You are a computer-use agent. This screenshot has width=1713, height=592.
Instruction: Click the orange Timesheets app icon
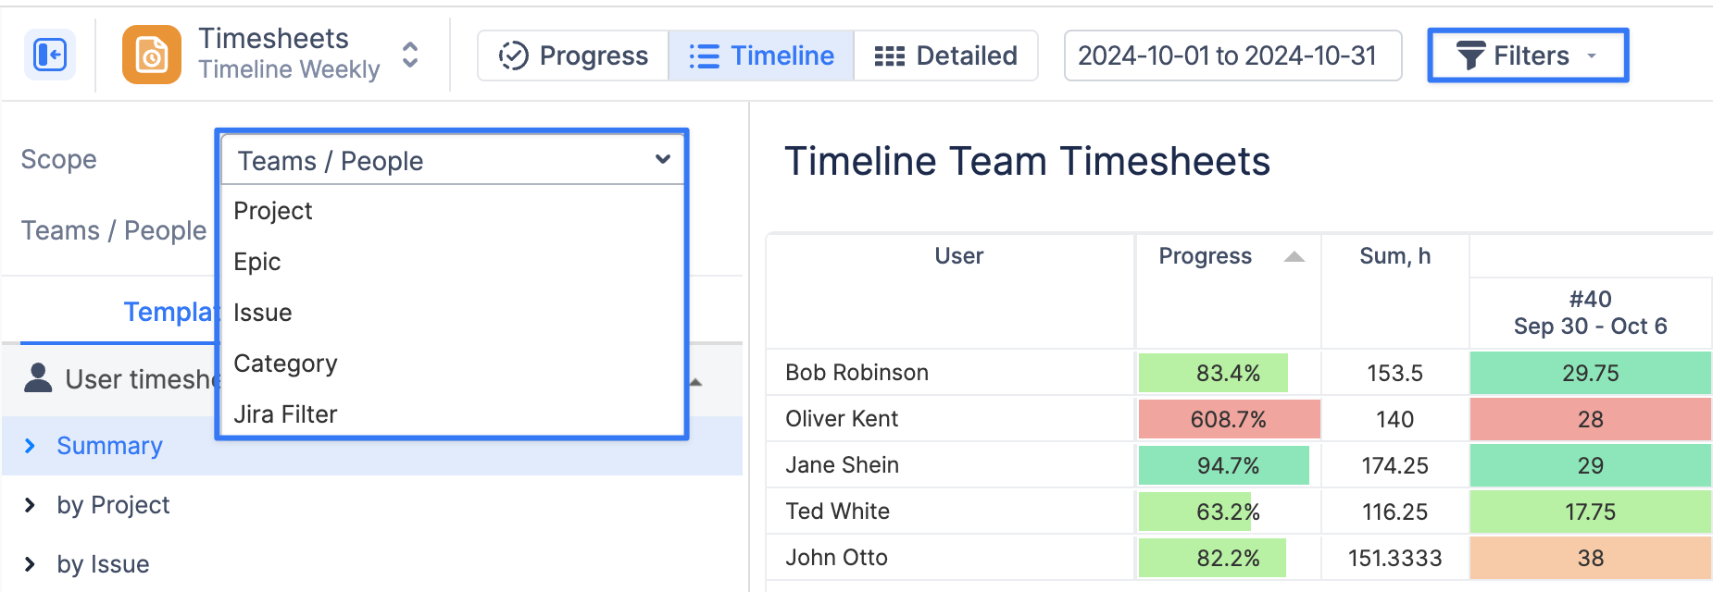click(x=152, y=55)
